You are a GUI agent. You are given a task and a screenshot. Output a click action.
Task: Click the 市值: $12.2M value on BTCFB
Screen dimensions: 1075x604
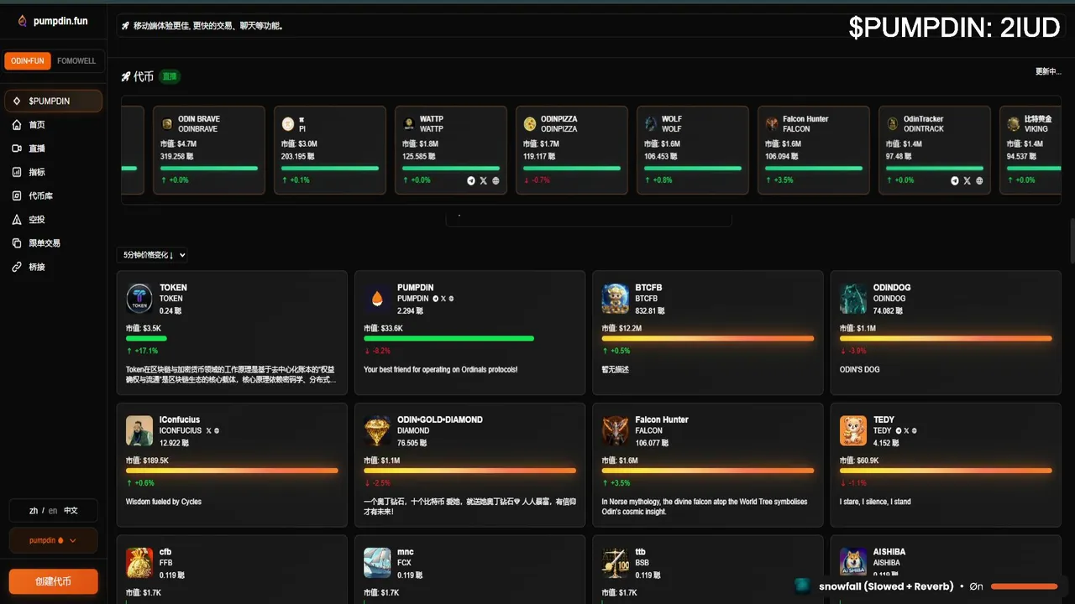pyautogui.click(x=621, y=328)
